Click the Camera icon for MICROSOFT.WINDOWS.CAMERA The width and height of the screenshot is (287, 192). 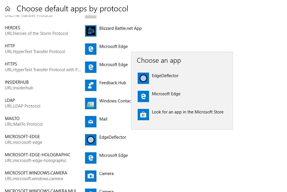click(91, 176)
